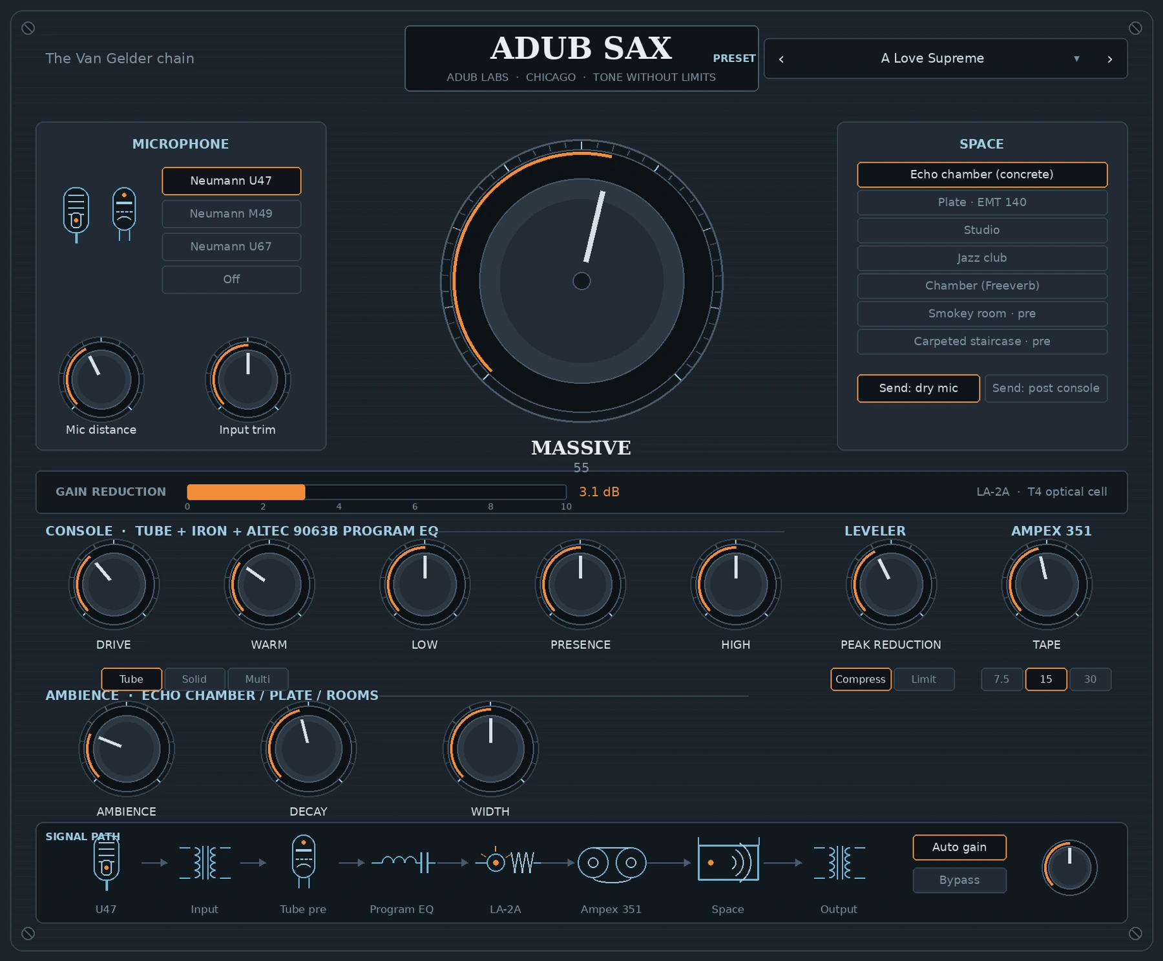Select Smokey room · pre space
The height and width of the screenshot is (961, 1163).
click(982, 313)
